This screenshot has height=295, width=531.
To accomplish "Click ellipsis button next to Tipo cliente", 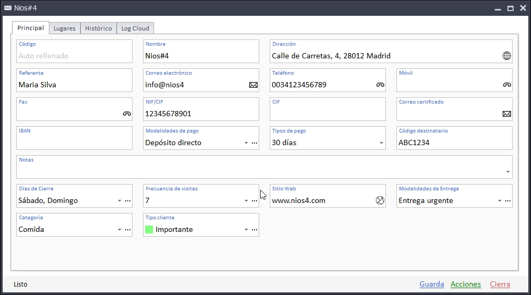I will tap(254, 230).
